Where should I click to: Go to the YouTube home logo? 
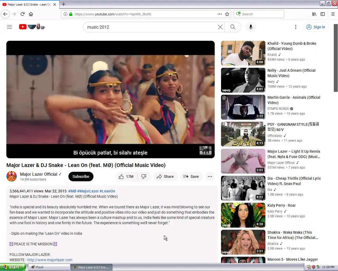click(32, 27)
